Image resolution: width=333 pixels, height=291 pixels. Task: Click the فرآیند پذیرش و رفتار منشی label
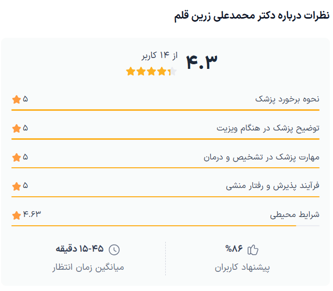click(x=272, y=186)
